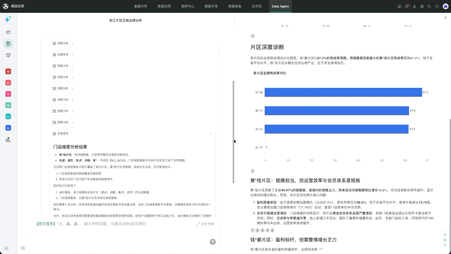Click the 片区深度诊断 heading
This screenshot has height=254, width=451.
point(267,47)
